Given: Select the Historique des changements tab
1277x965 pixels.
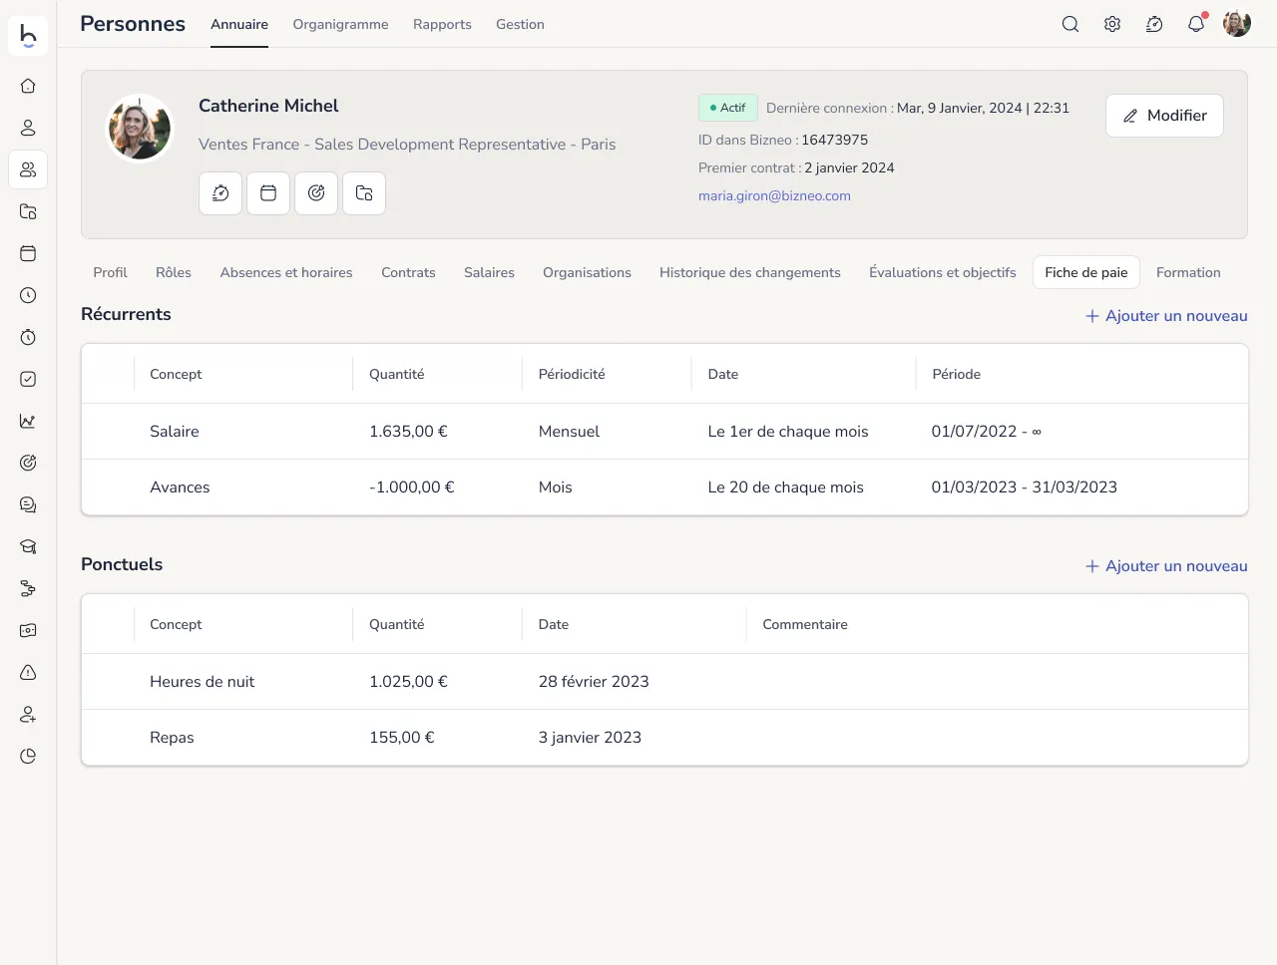Looking at the screenshot, I should [750, 272].
